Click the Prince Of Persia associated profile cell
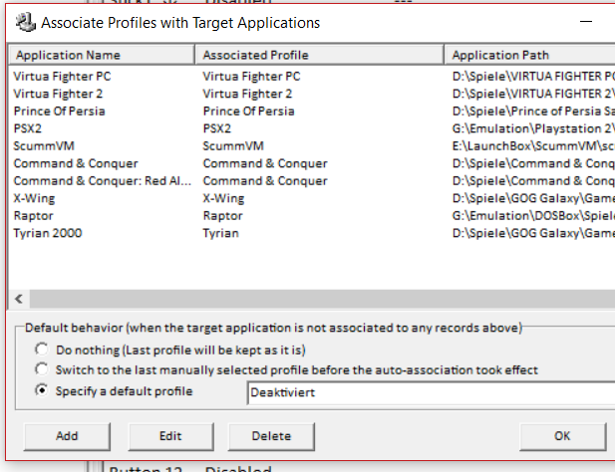 pos(248,112)
